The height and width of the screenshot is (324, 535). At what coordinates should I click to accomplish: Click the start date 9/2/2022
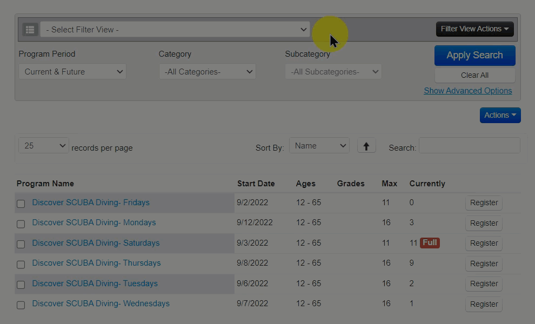pos(252,202)
